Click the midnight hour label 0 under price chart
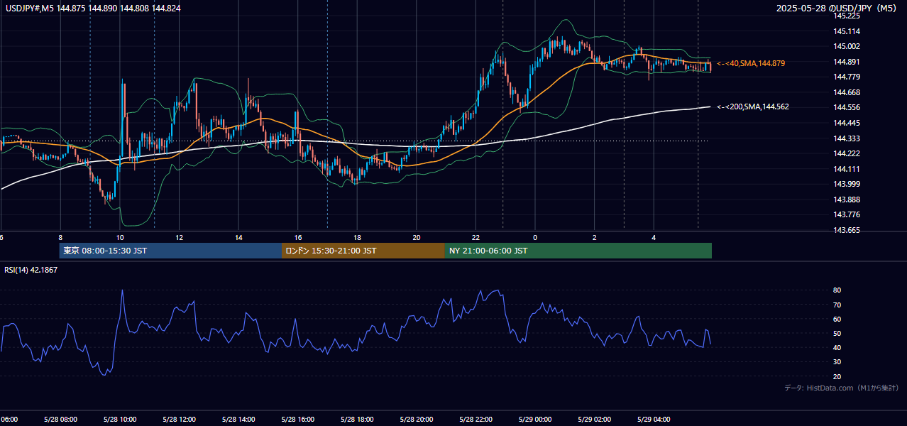The height and width of the screenshot is (426, 907). pos(535,238)
